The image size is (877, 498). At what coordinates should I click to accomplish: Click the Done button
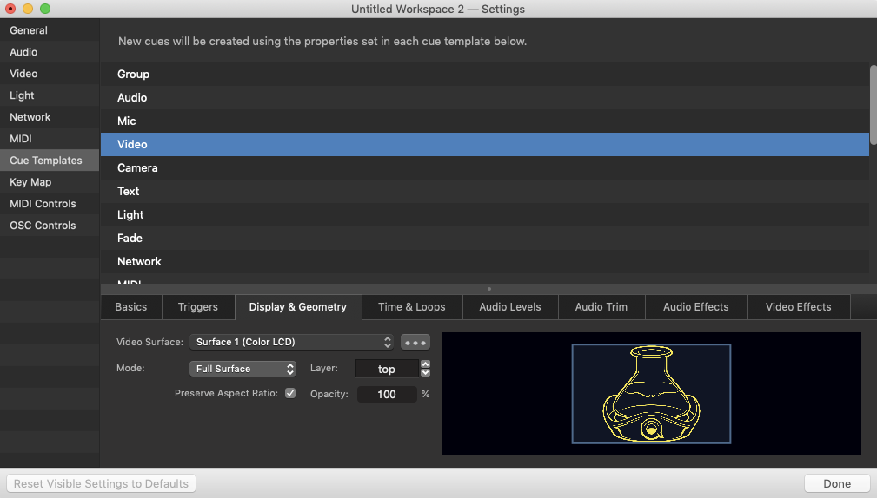837,483
